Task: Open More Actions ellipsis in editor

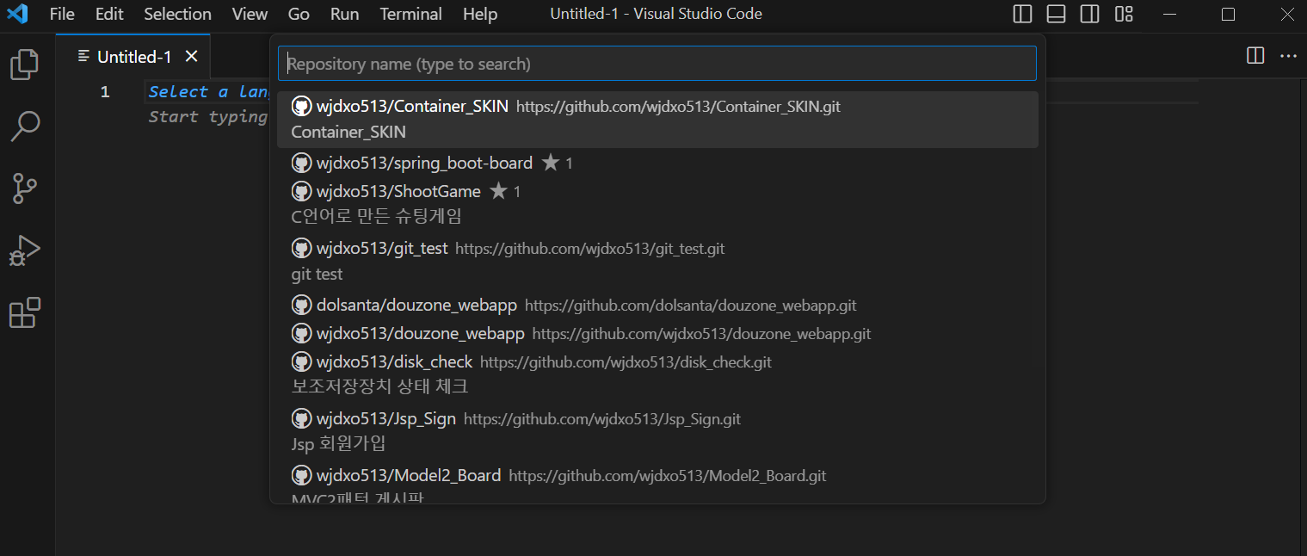Action: tap(1288, 56)
